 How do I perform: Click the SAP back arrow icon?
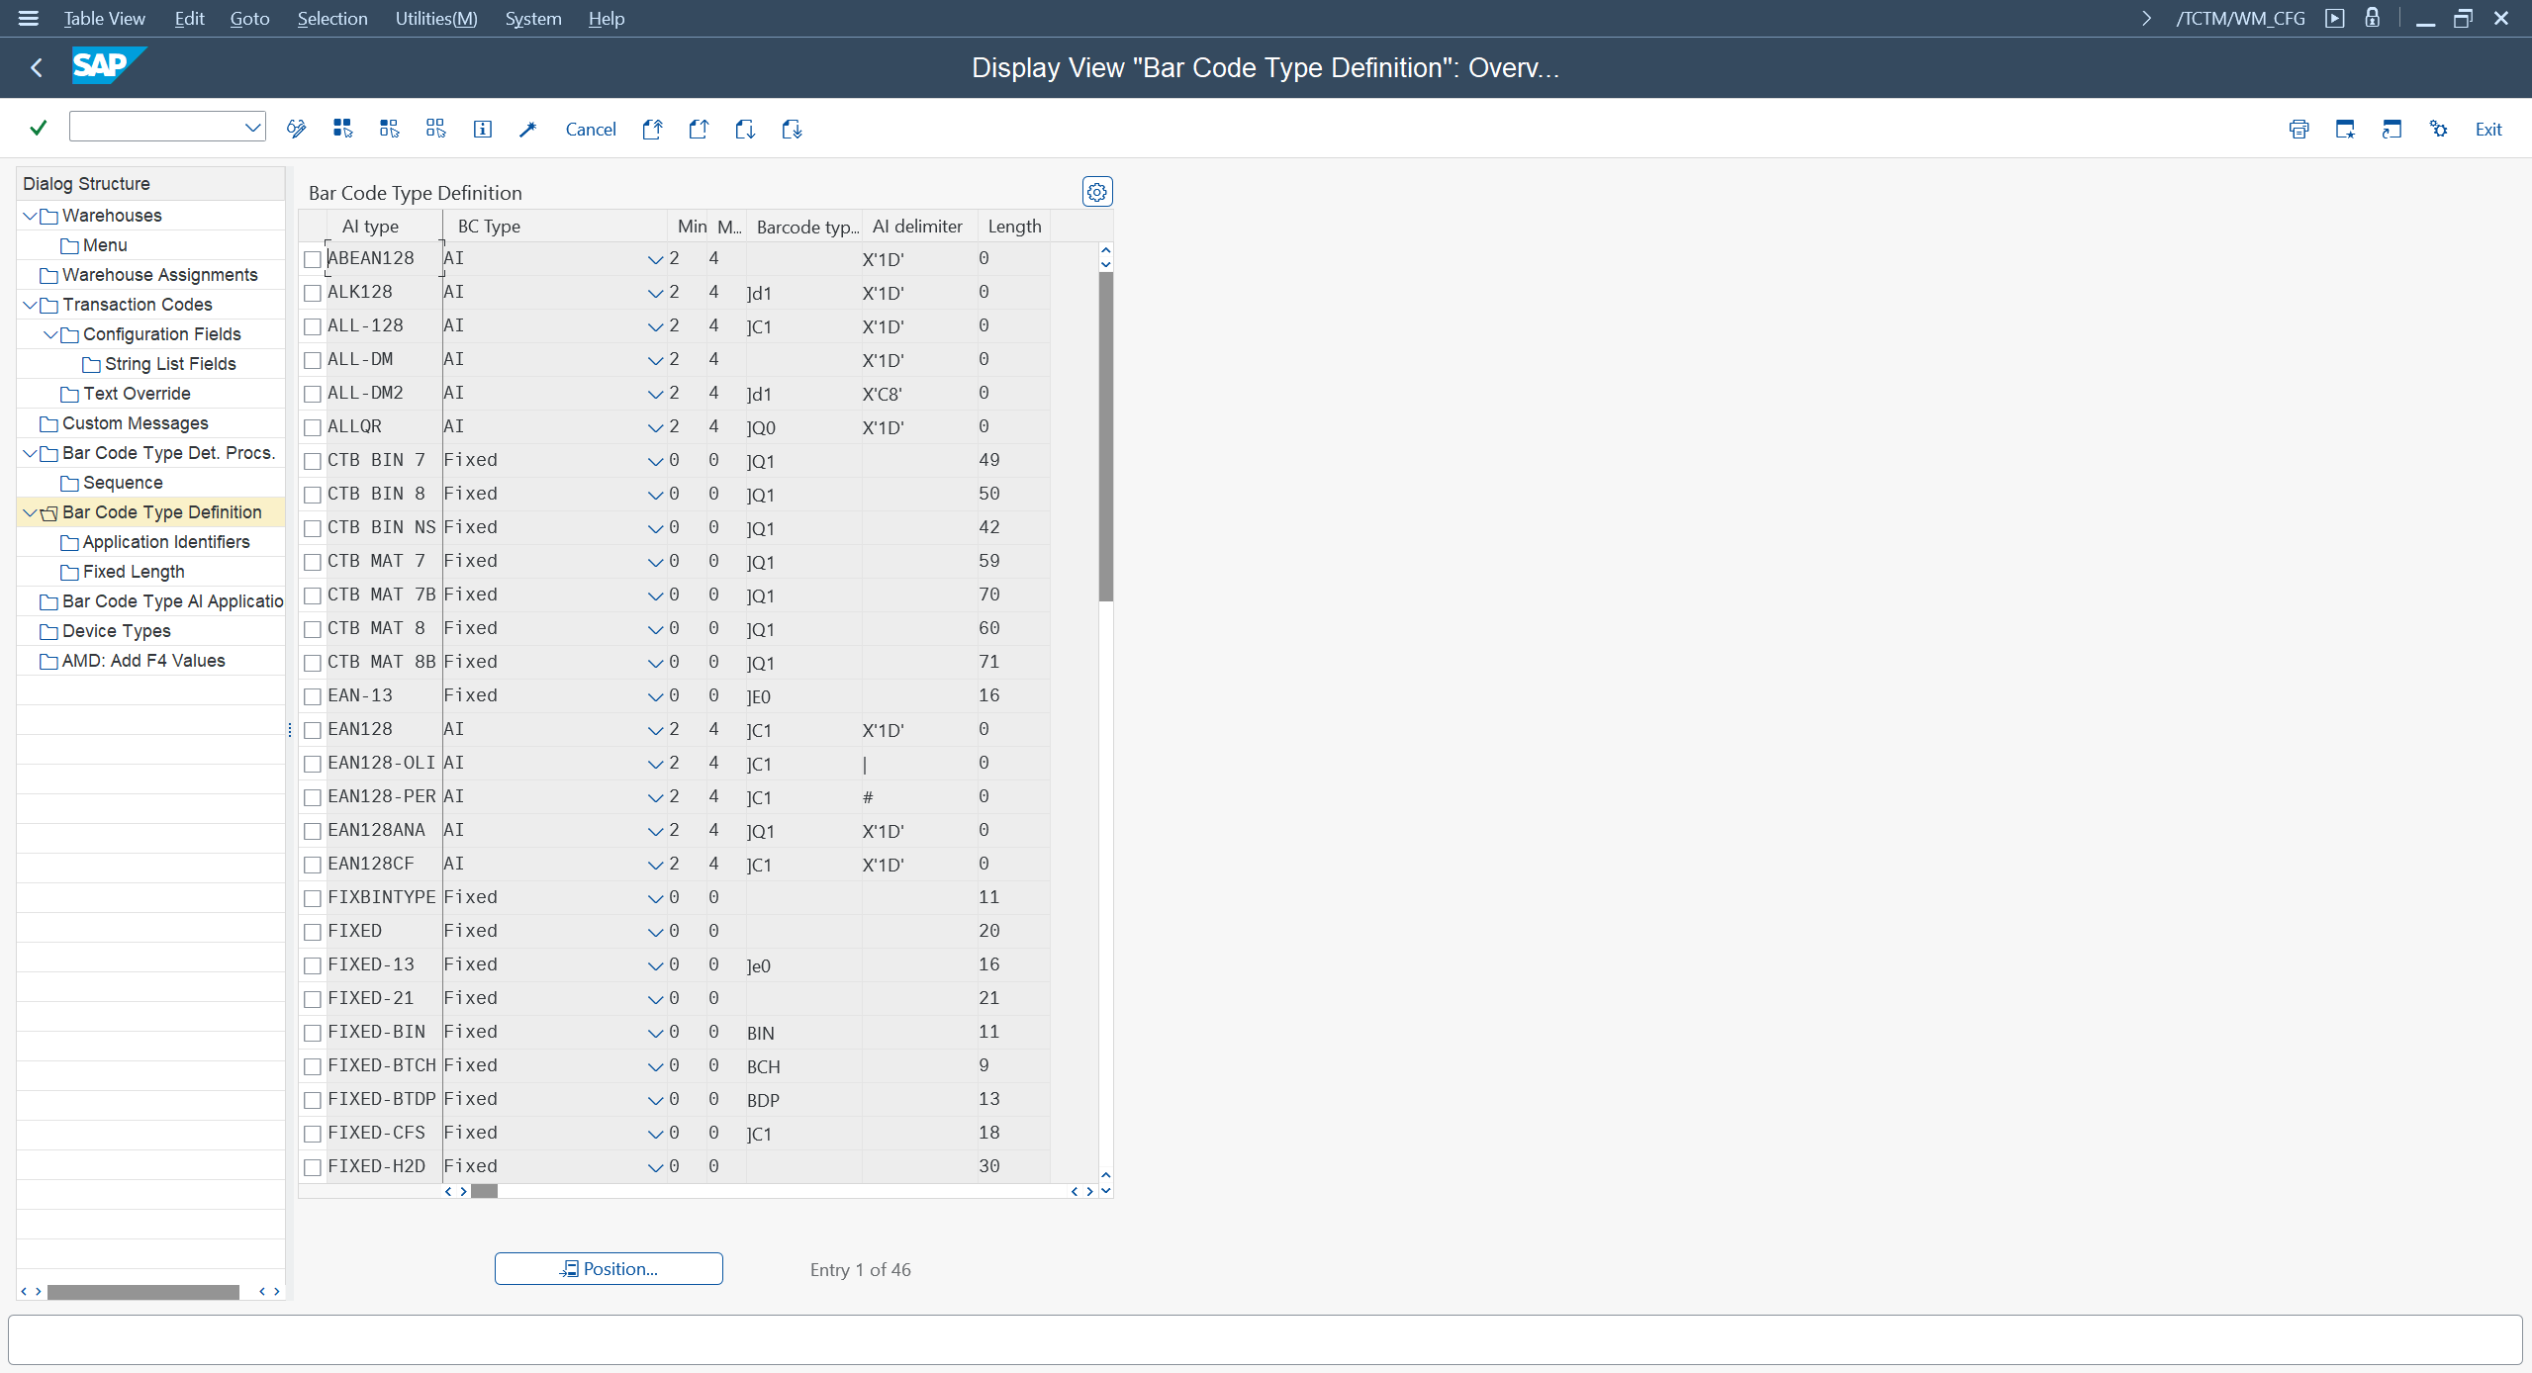point(37,67)
